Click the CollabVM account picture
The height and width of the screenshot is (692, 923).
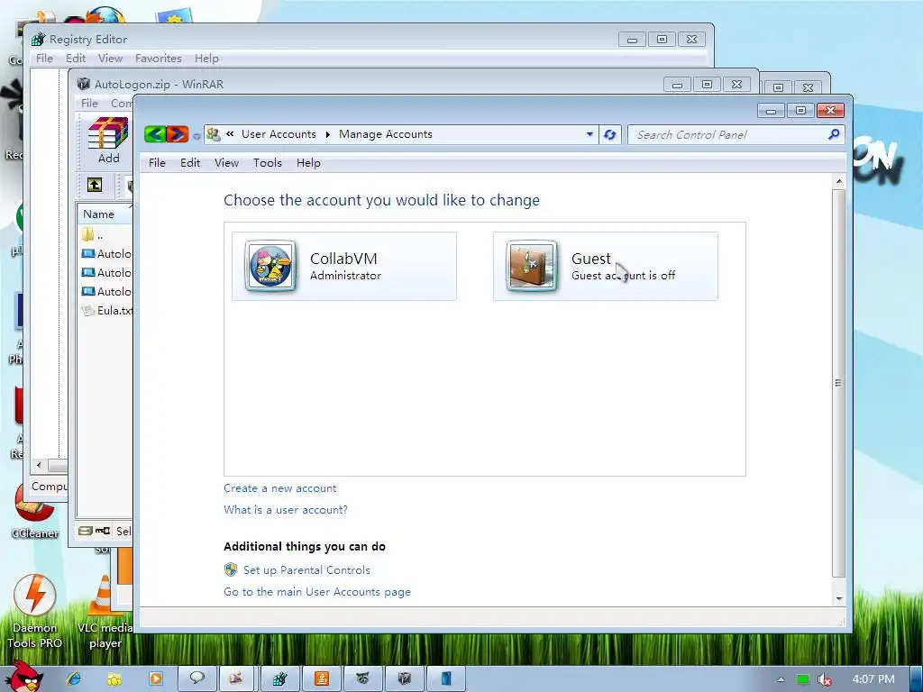pos(270,266)
